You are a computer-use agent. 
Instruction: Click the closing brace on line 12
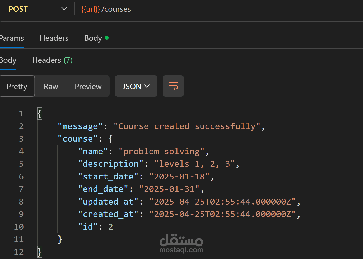40,252
